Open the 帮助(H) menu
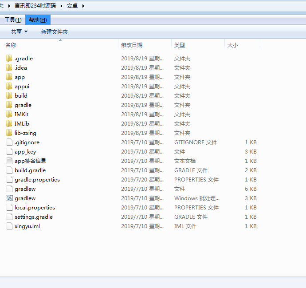Image resolution: width=306 pixels, height=288 pixels. (38, 20)
